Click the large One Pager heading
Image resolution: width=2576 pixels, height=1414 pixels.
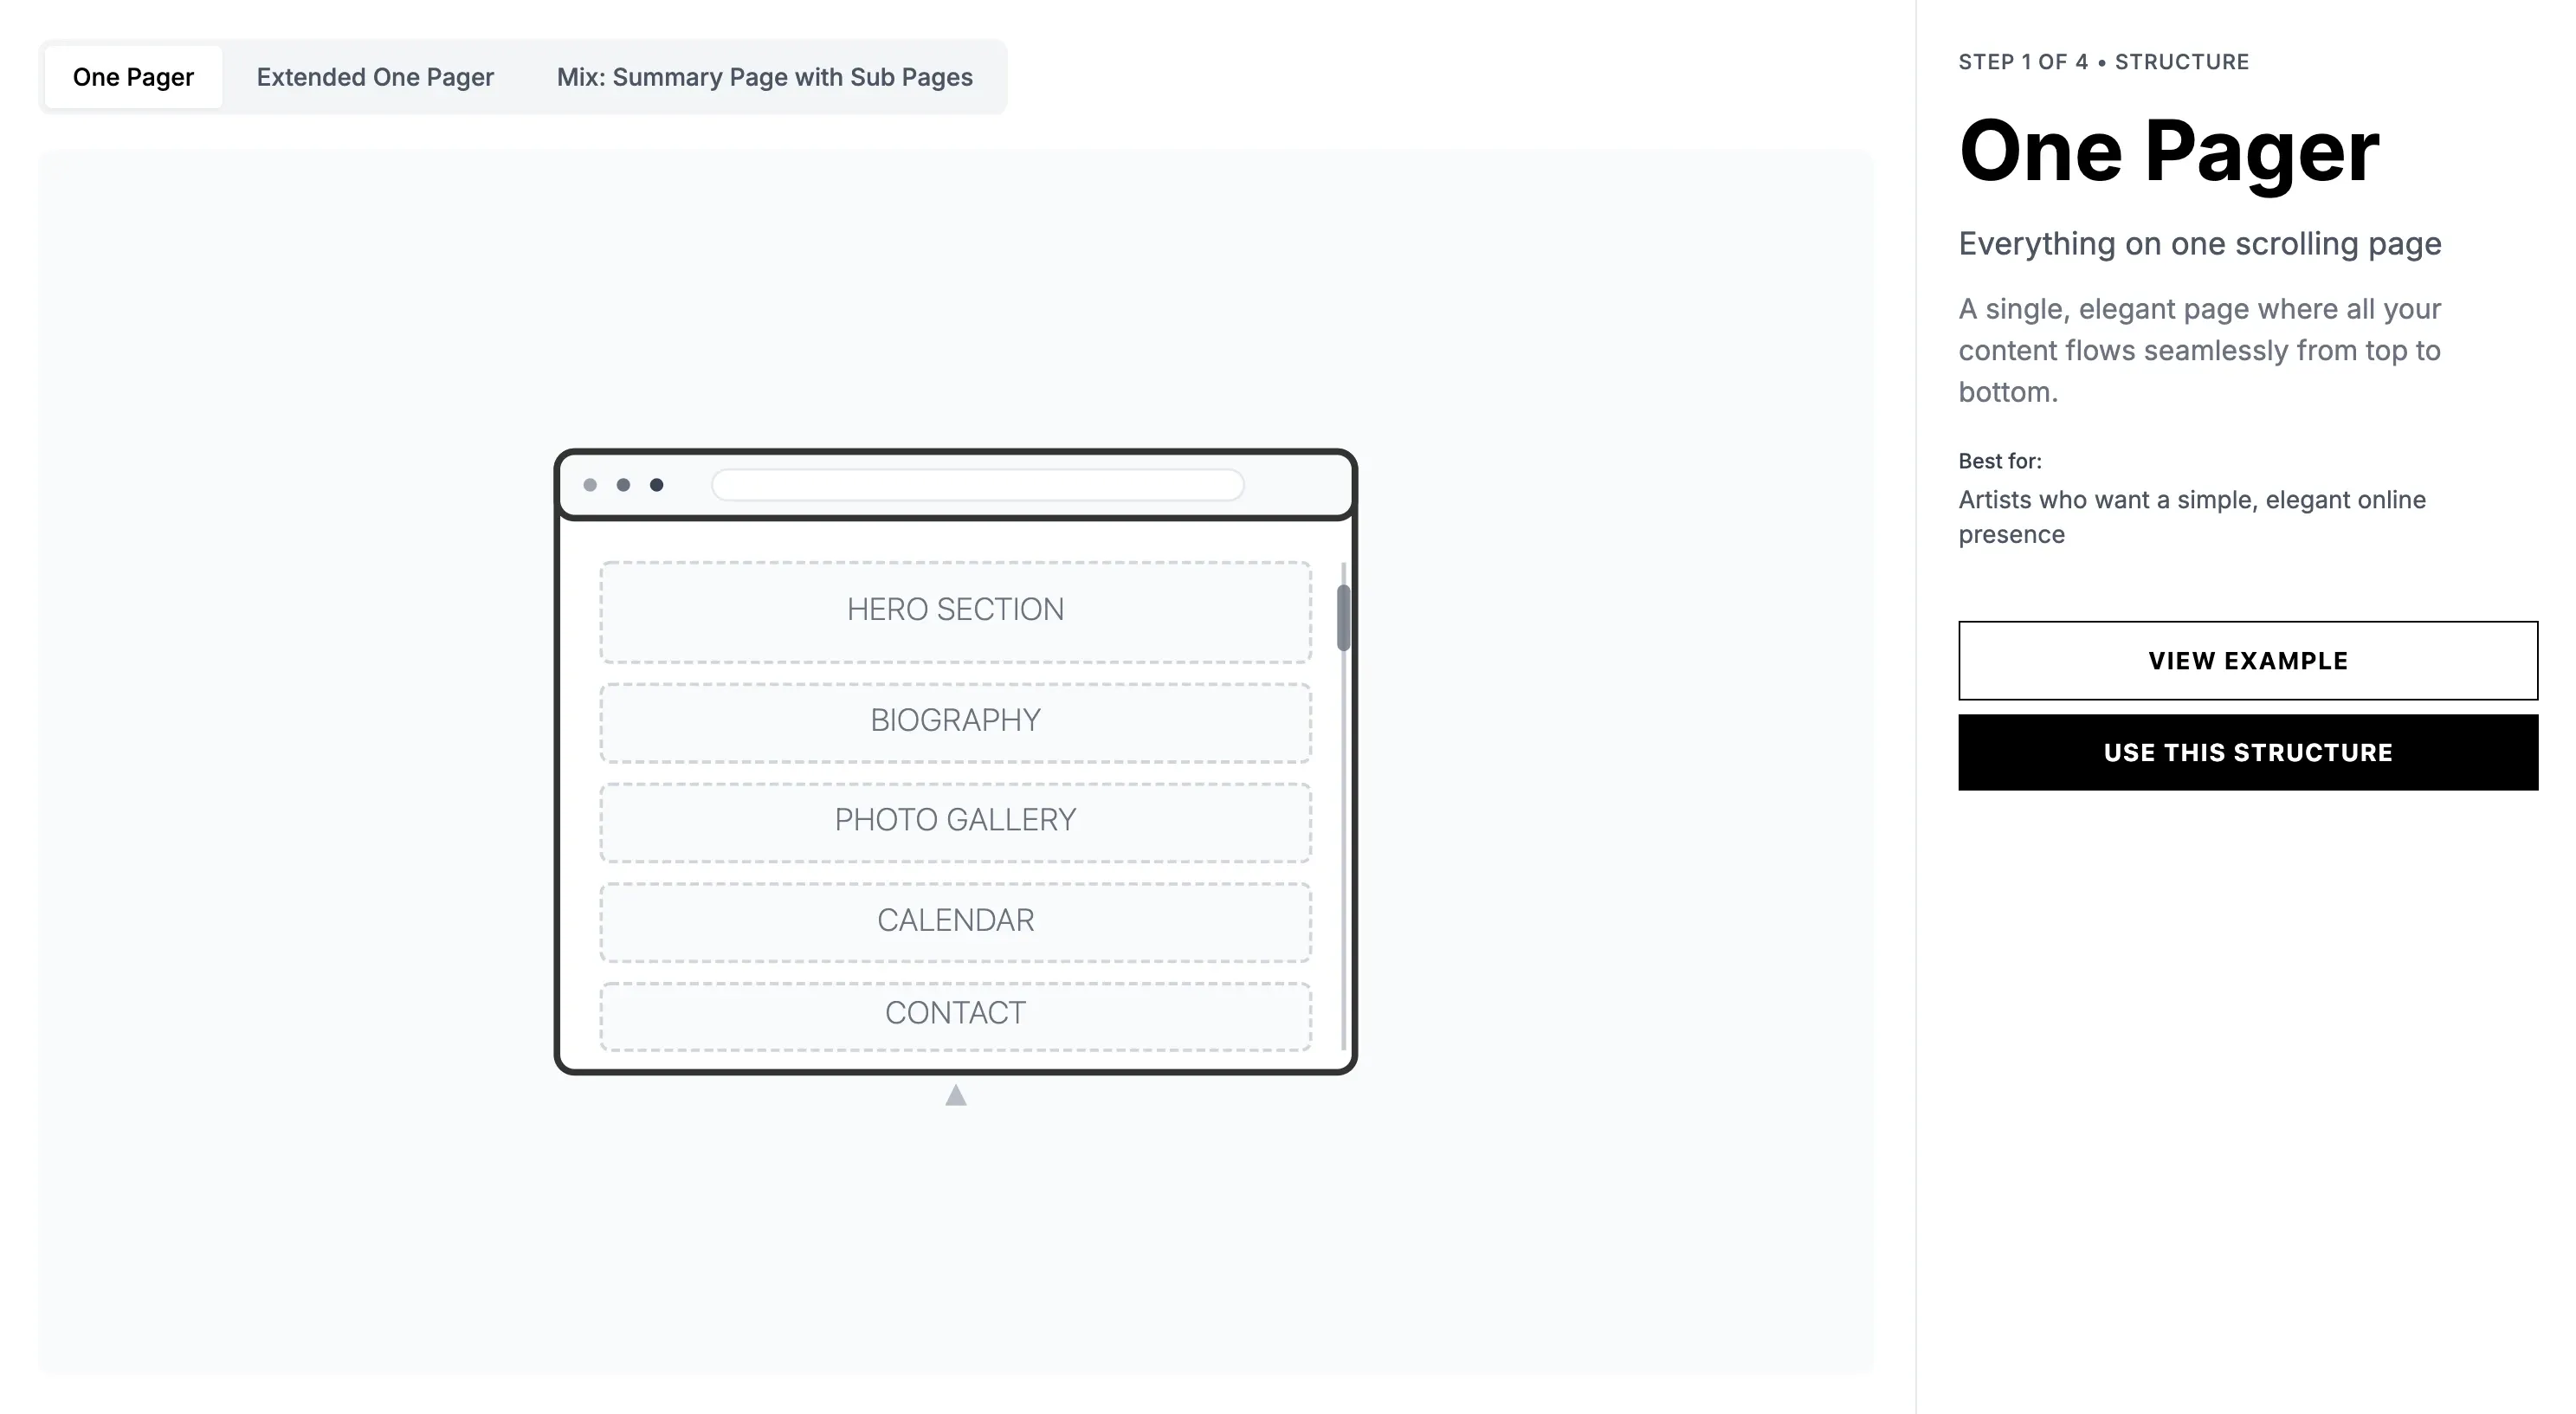tap(2168, 152)
